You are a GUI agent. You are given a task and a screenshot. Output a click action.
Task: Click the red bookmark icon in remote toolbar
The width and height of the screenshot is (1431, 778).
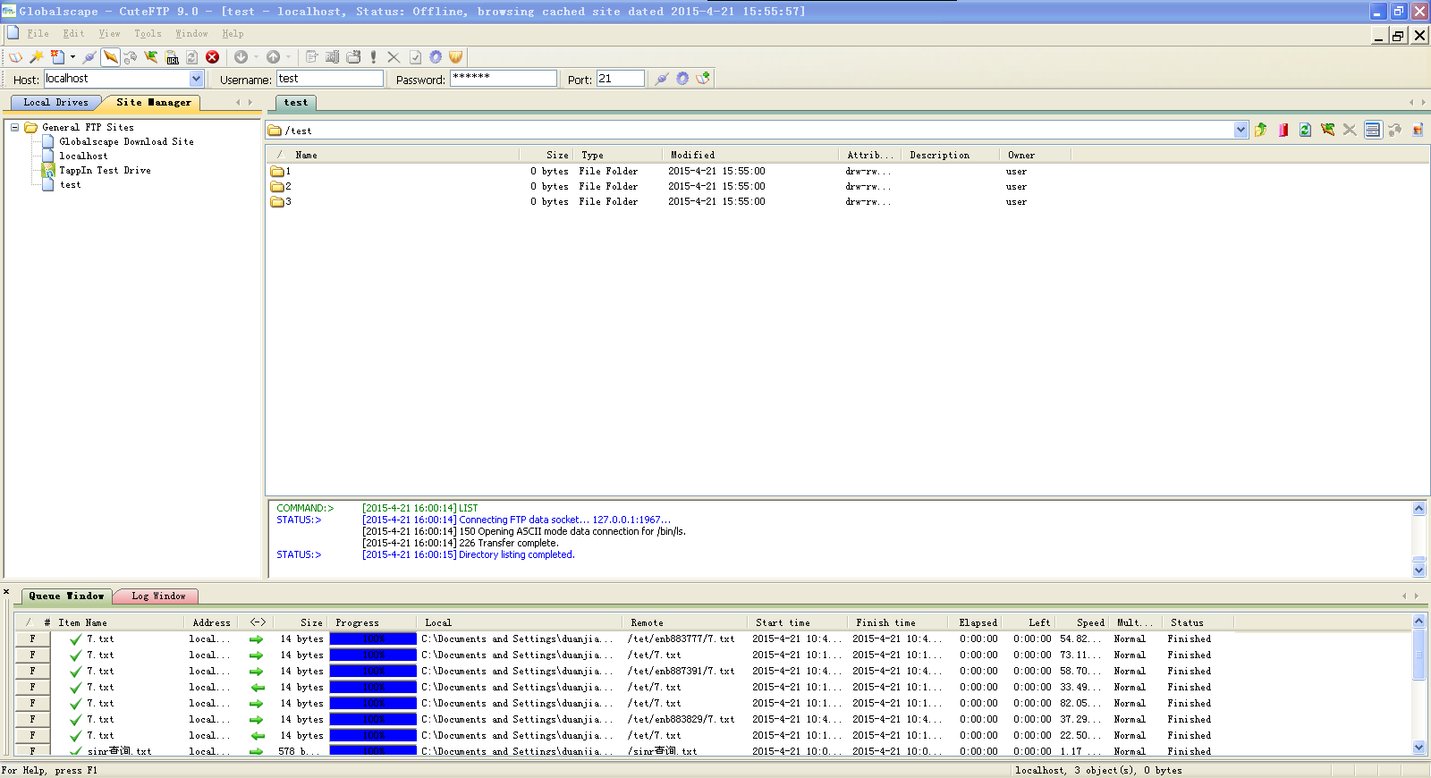1283,131
